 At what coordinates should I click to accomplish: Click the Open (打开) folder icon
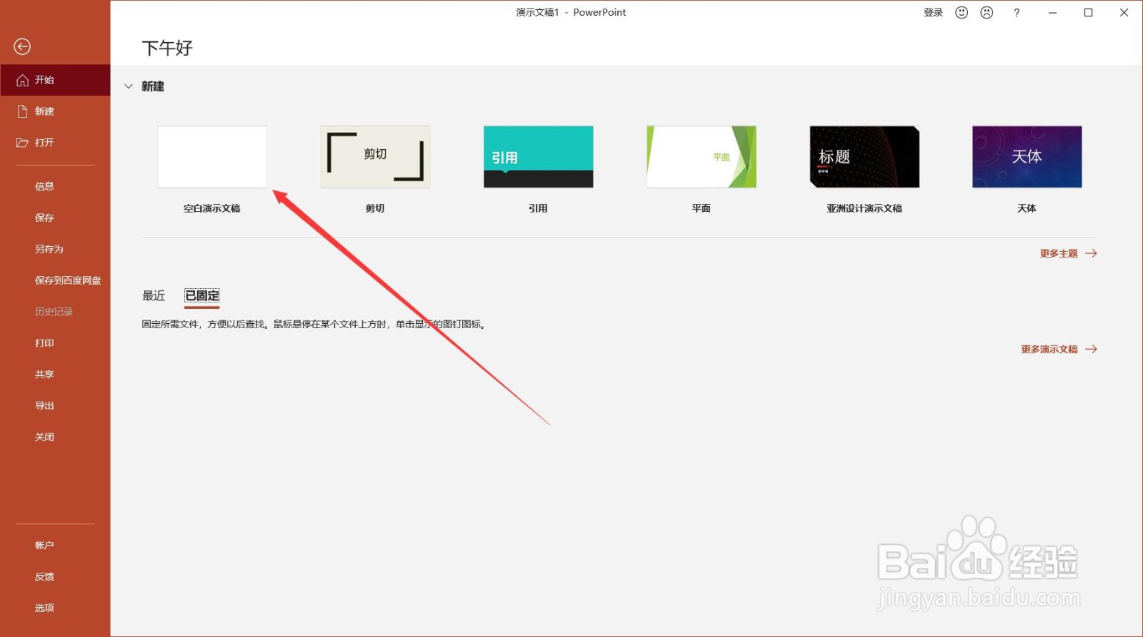pos(22,143)
